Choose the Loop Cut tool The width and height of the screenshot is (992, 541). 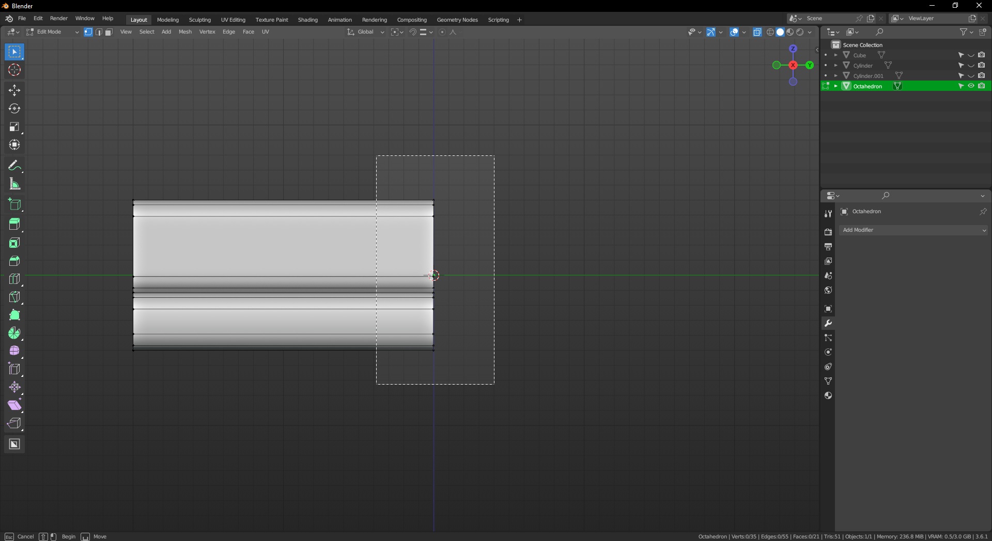coord(14,279)
